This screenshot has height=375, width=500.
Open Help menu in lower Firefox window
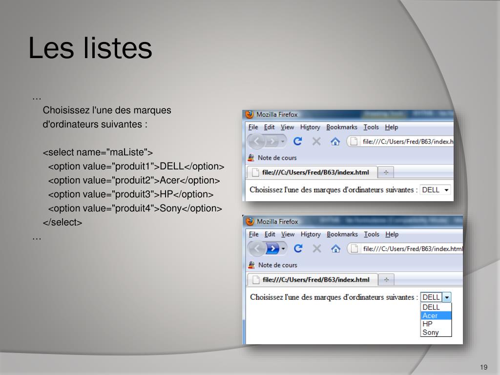(392, 234)
